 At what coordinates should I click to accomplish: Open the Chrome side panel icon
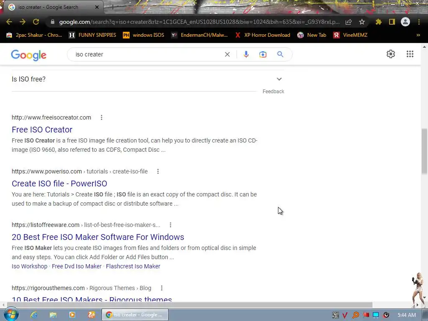(392, 22)
